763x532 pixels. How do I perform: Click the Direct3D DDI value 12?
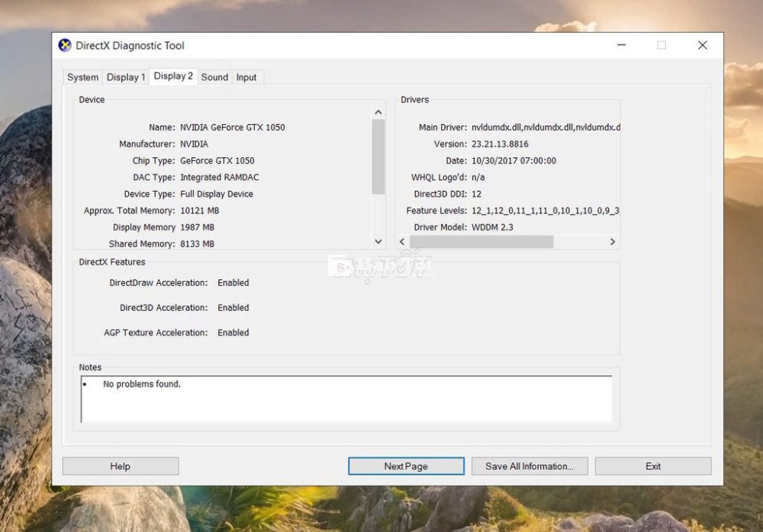point(476,194)
